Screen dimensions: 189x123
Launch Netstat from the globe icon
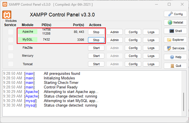[x=175, y=22]
